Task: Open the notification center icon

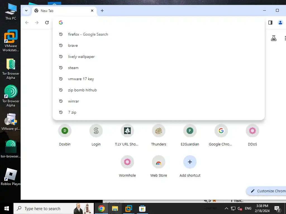Action: pos(277,209)
